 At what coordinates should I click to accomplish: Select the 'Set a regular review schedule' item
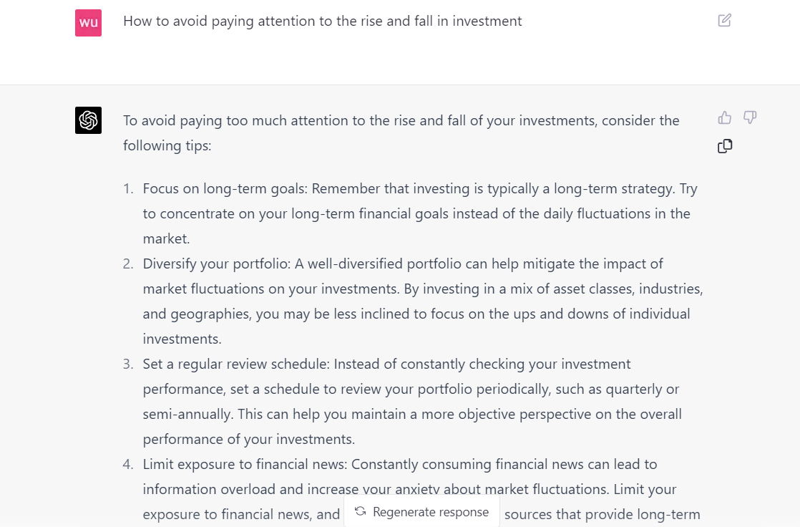coord(412,402)
